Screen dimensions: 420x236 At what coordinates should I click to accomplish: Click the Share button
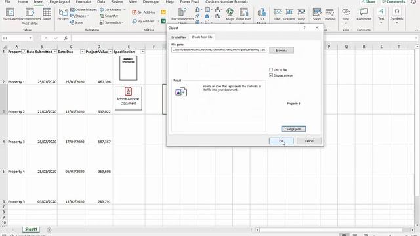[368, 2]
